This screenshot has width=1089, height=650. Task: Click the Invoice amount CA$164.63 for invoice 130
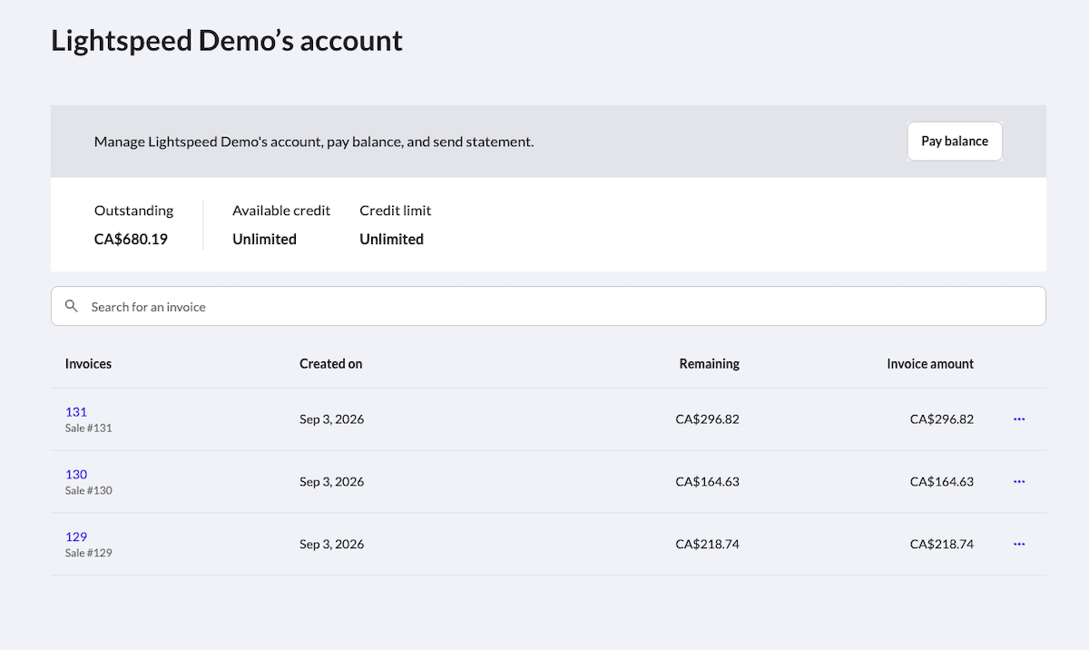click(942, 482)
